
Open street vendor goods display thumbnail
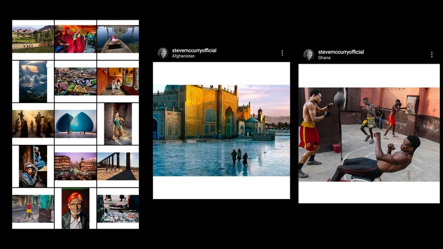click(x=118, y=208)
